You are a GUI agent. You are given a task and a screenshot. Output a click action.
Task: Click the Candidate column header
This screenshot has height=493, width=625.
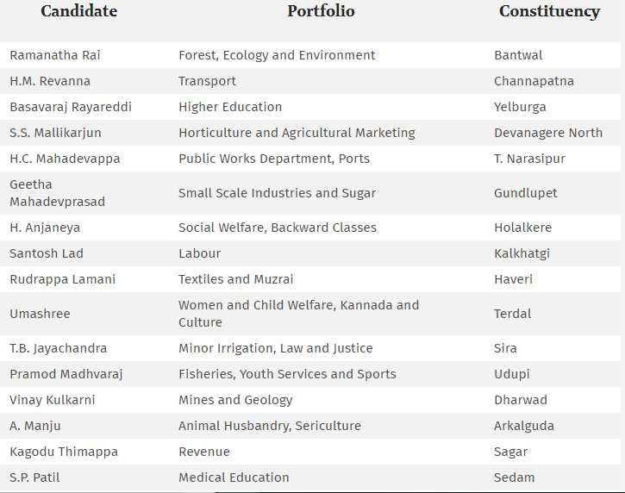78,11
